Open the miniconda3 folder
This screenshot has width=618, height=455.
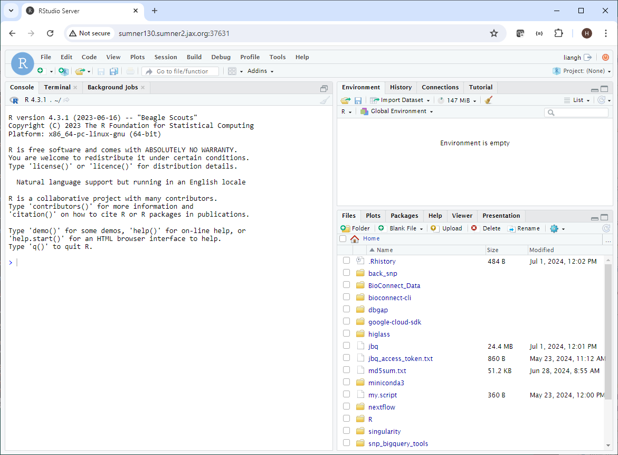(386, 382)
